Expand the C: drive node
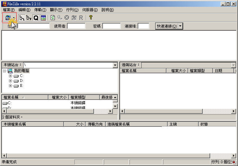238x166 pixels. [x=10, y=76]
